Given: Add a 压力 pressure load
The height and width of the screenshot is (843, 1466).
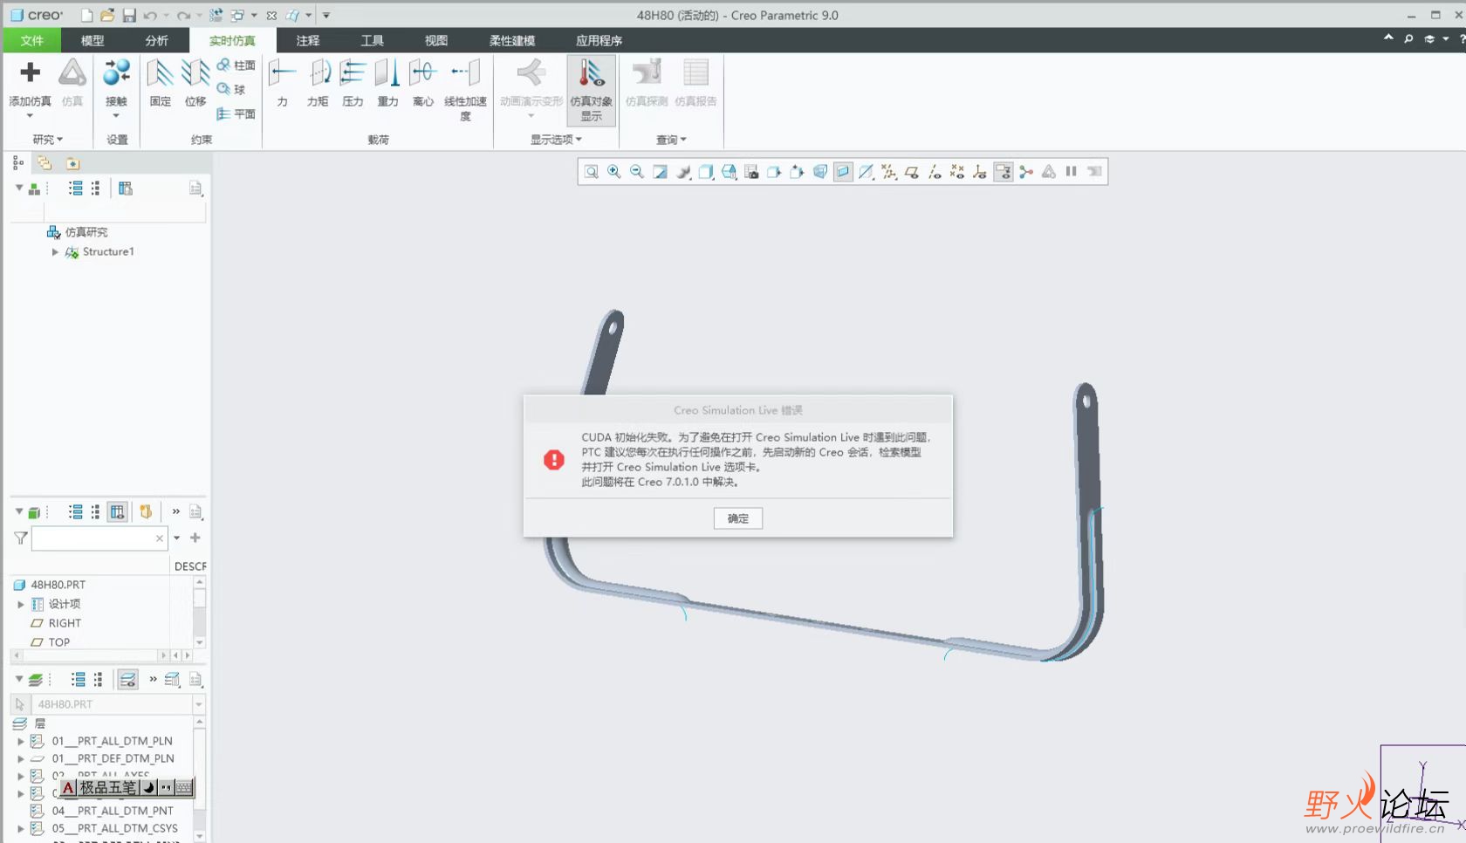Looking at the screenshot, I should coord(353,82).
